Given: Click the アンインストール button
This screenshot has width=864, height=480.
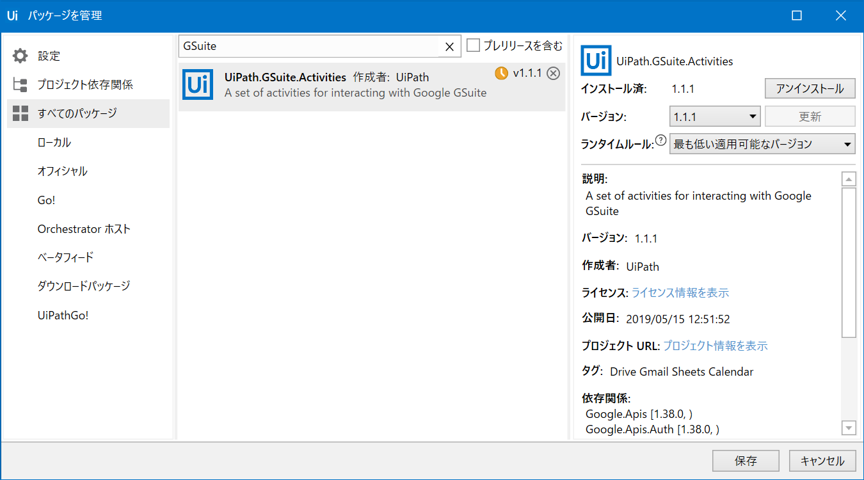Looking at the screenshot, I should pyautogui.click(x=810, y=88).
